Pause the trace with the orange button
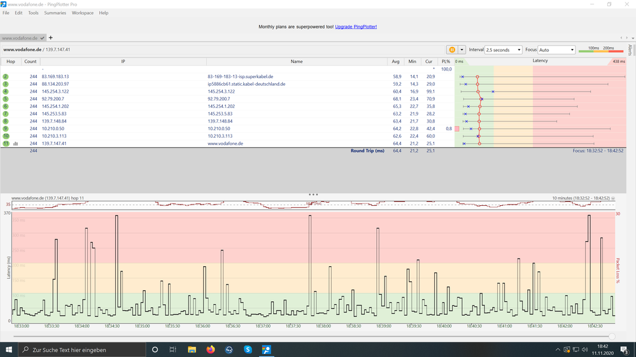636x357 pixels. pyautogui.click(x=452, y=50)
